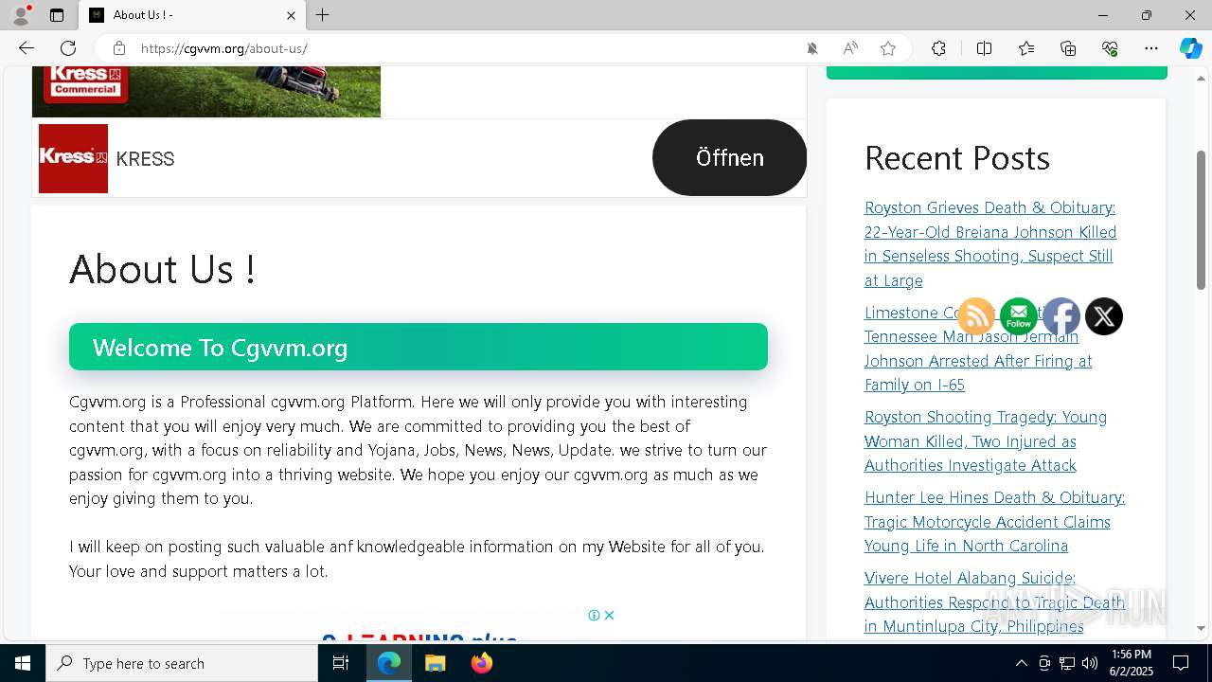Image resolution: width=1212 pixels, height=682 pixels.
Task: Click scrollbar down arrow
Action: (x=1202, y=628)
